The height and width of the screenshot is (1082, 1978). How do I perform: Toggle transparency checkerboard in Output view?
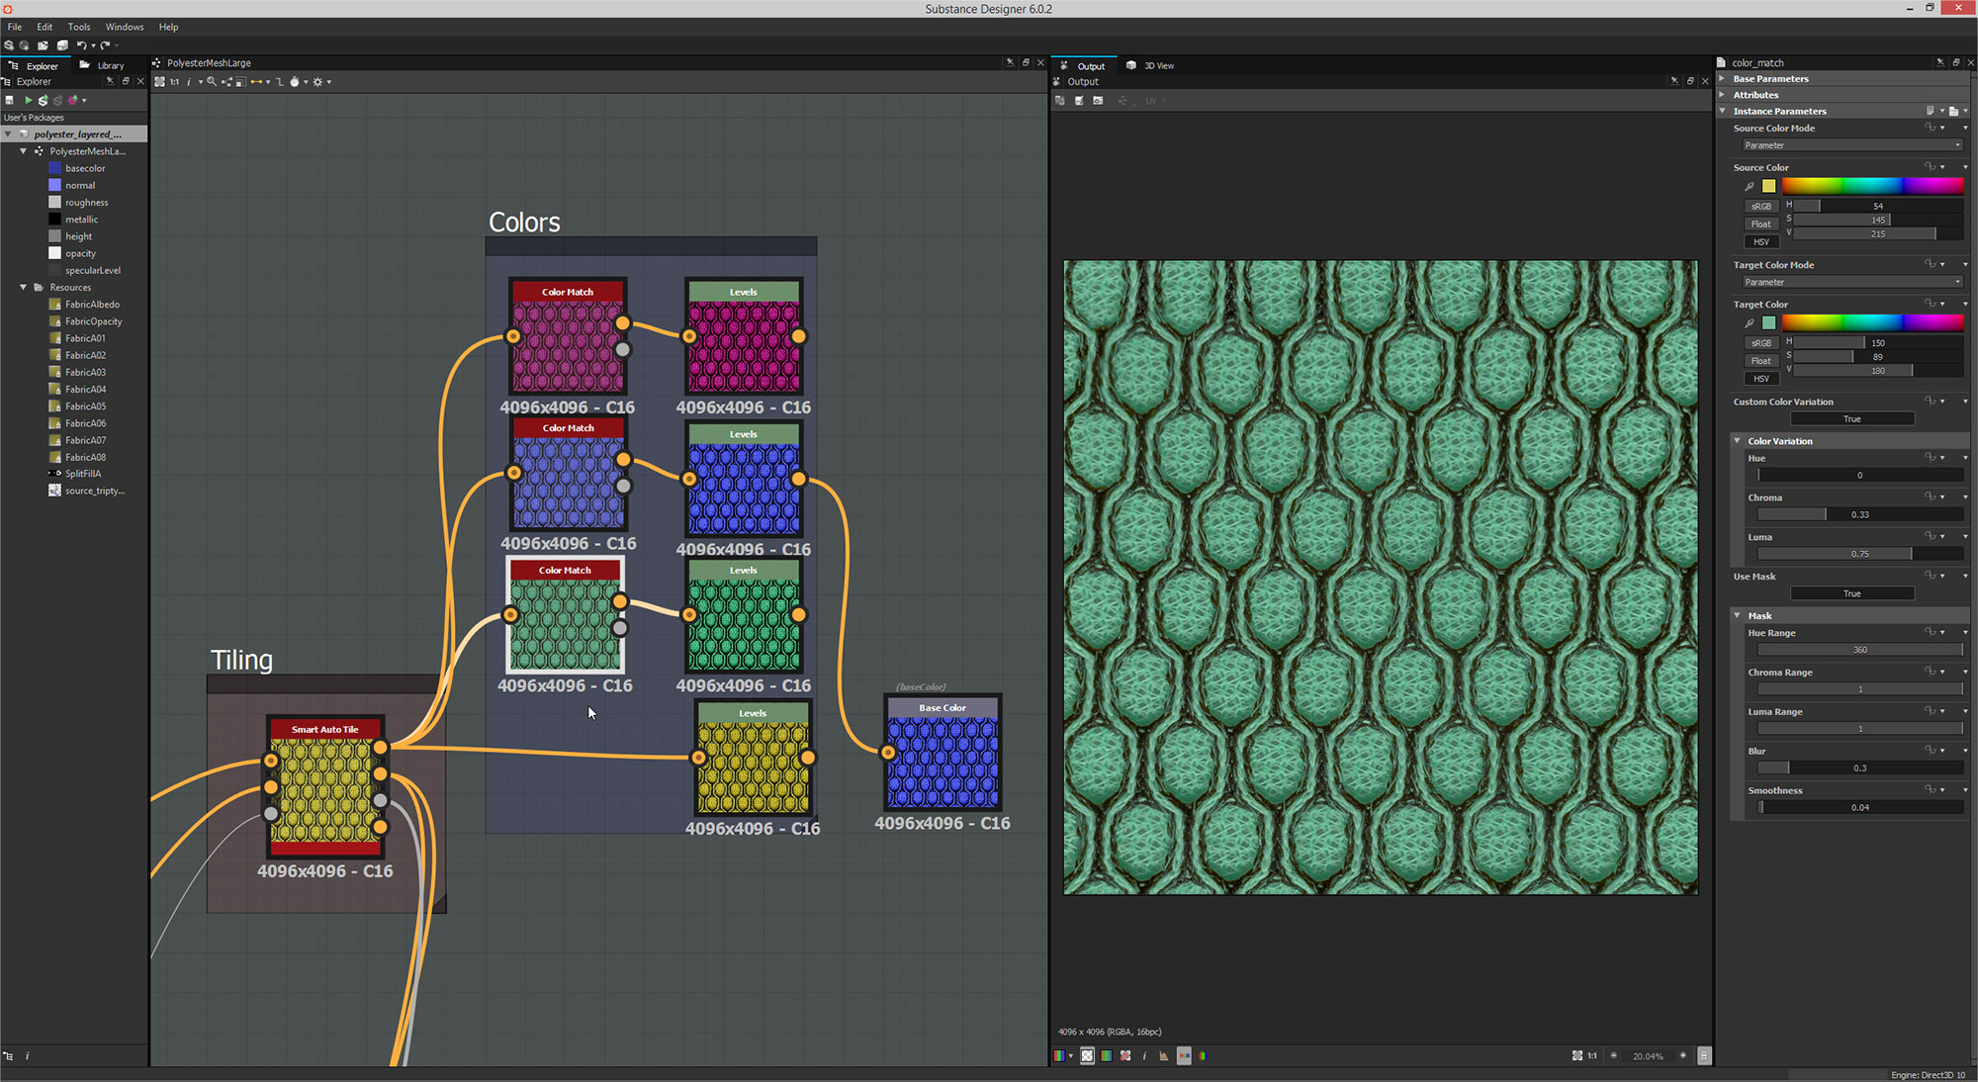(x=1087, y=1056)
